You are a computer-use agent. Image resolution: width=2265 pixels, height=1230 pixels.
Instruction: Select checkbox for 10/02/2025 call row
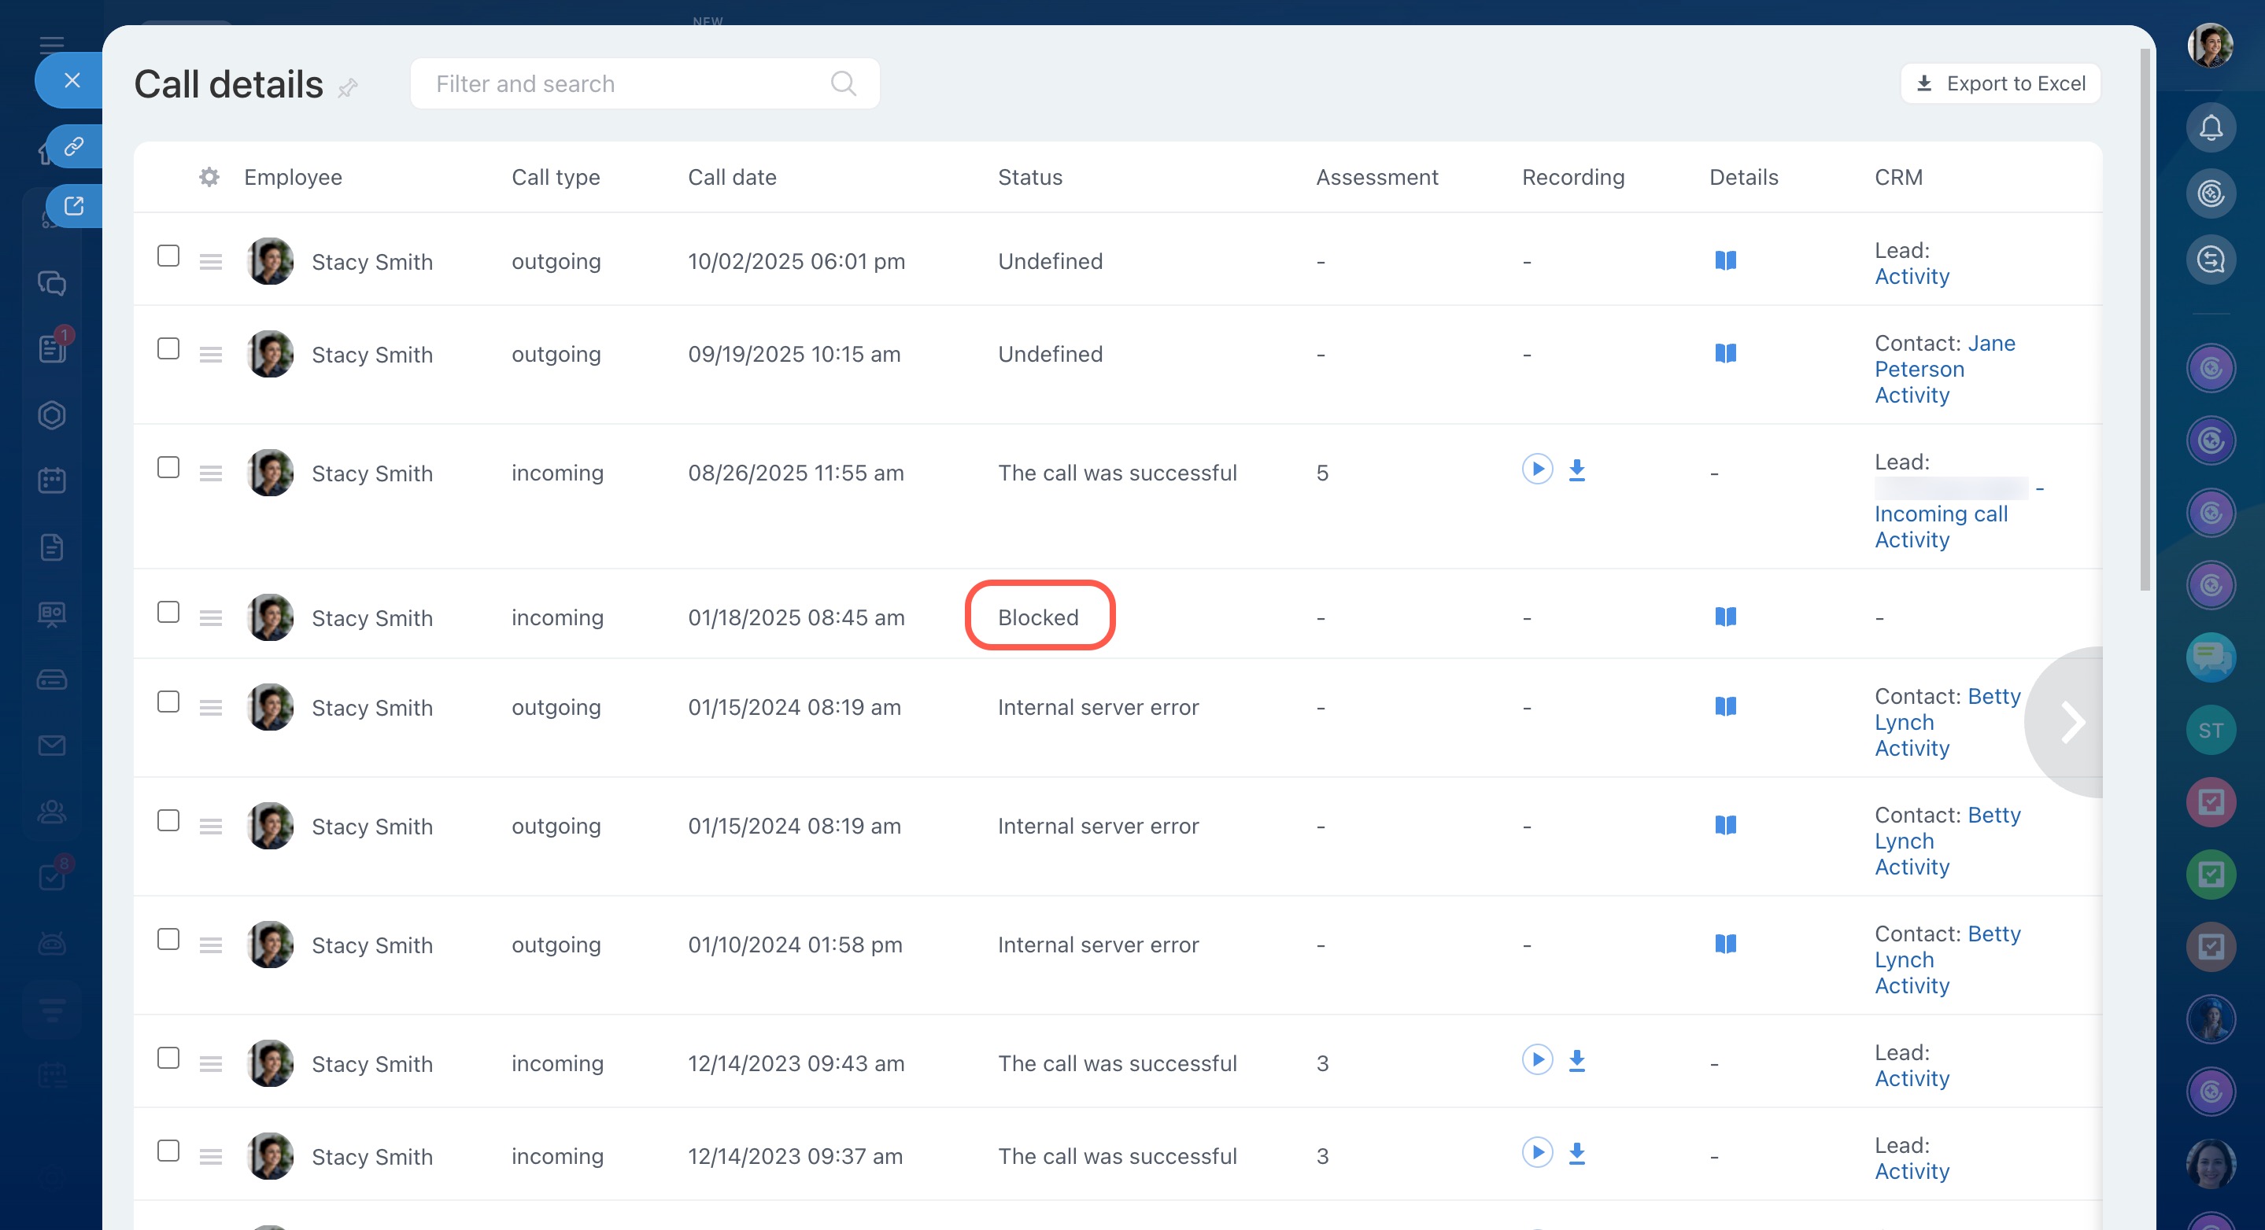[168, 256]
